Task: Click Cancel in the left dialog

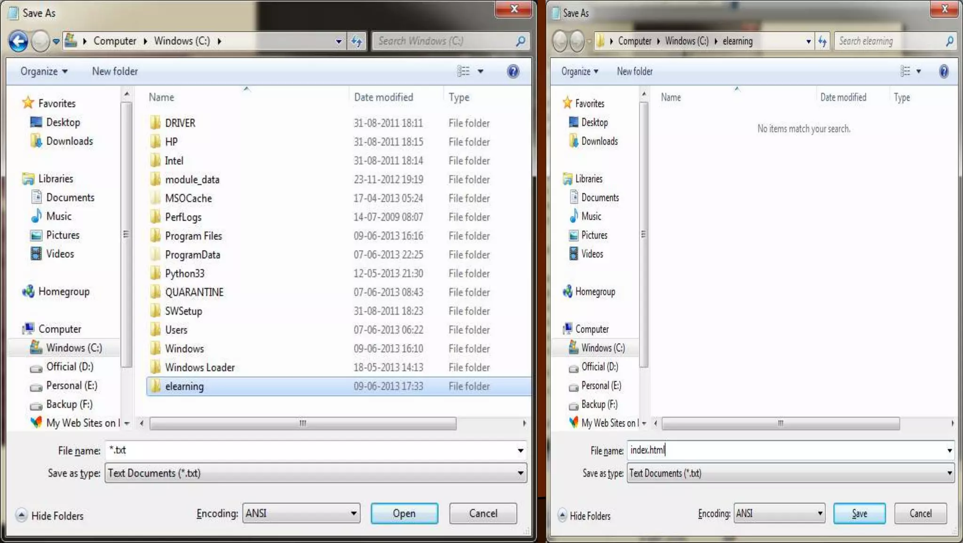Action: [483, 513]
